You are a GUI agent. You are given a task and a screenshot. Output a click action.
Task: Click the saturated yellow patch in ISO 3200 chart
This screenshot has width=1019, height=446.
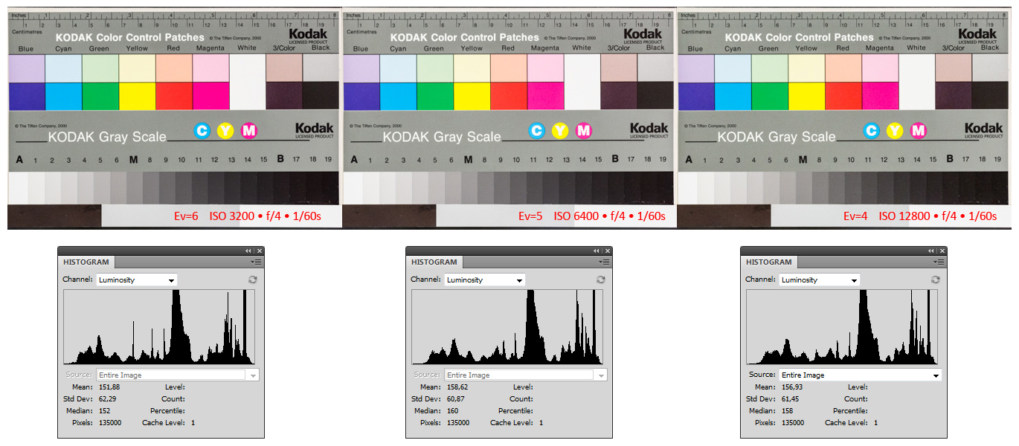tap(137, 96)
